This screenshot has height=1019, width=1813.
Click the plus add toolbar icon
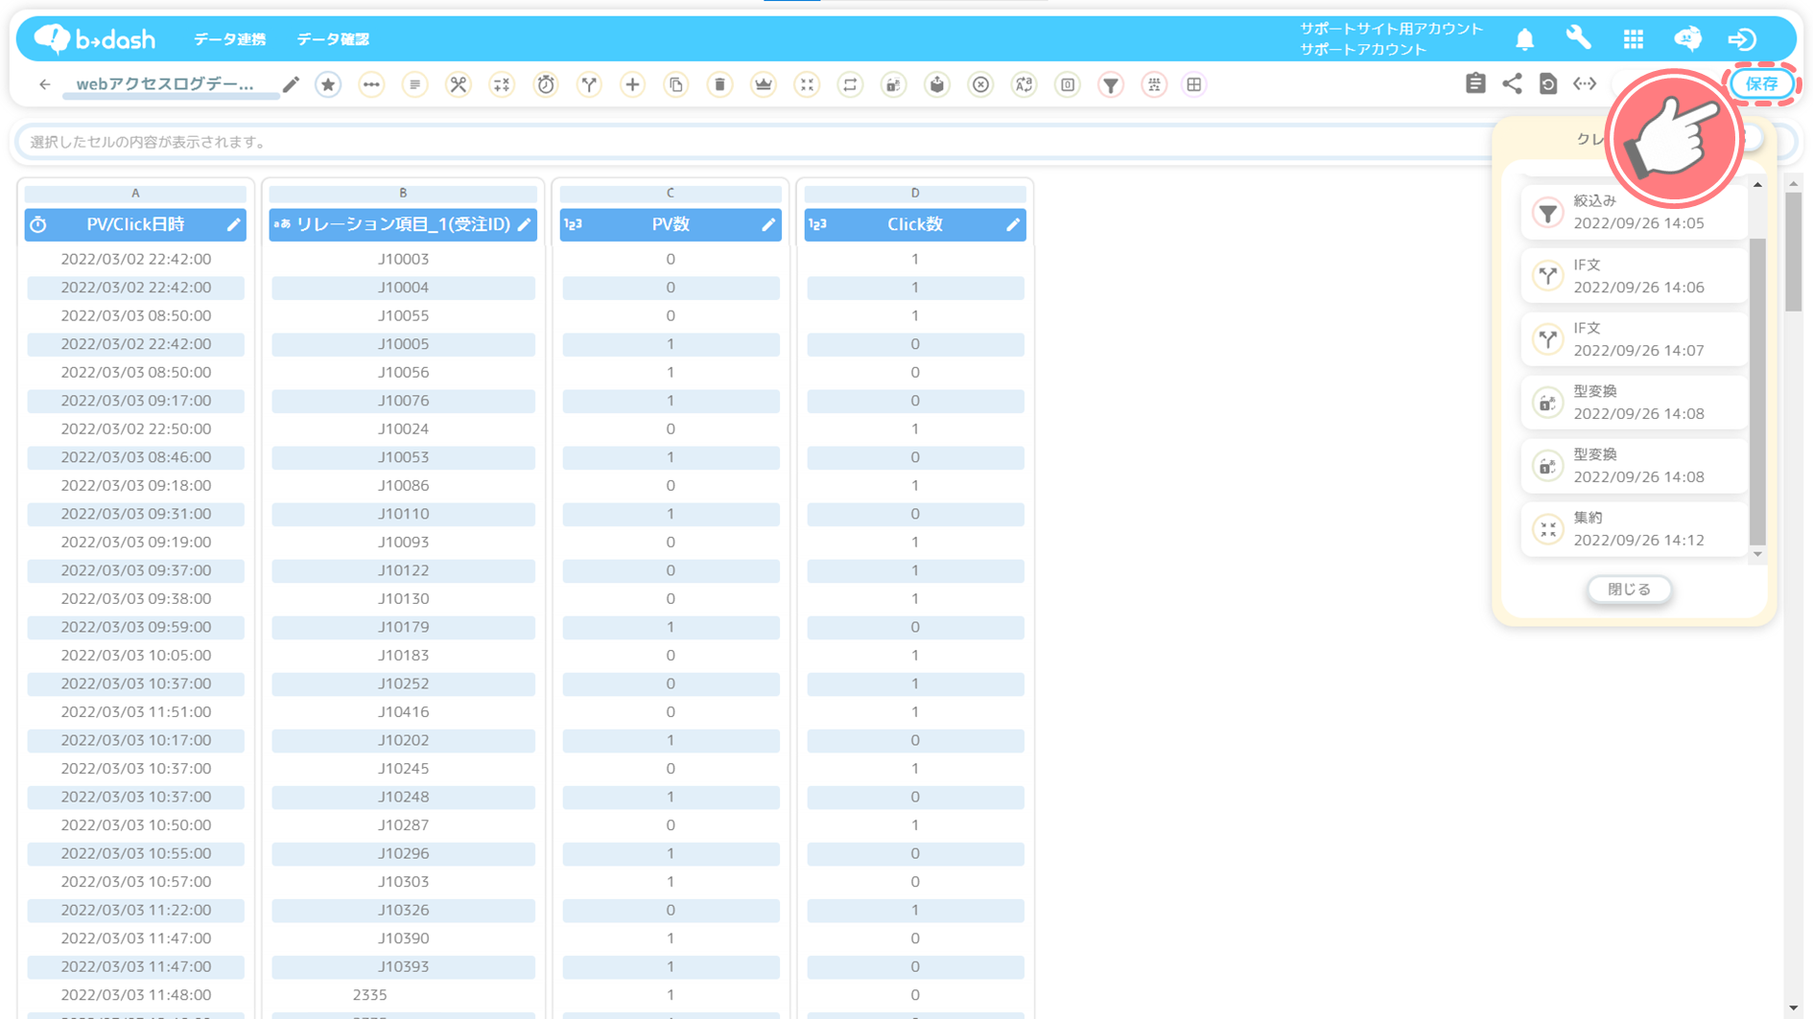click(632, 84)
